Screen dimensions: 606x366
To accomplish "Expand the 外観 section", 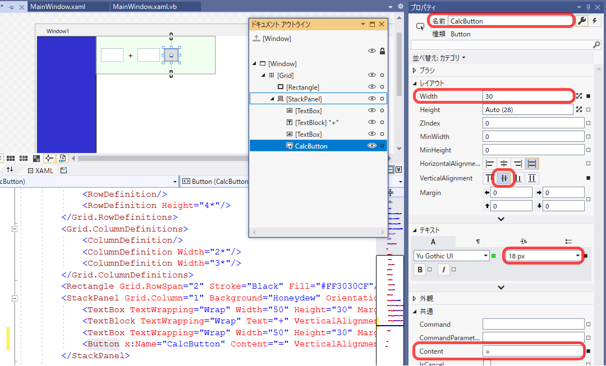I will click(x=415, y=298).
